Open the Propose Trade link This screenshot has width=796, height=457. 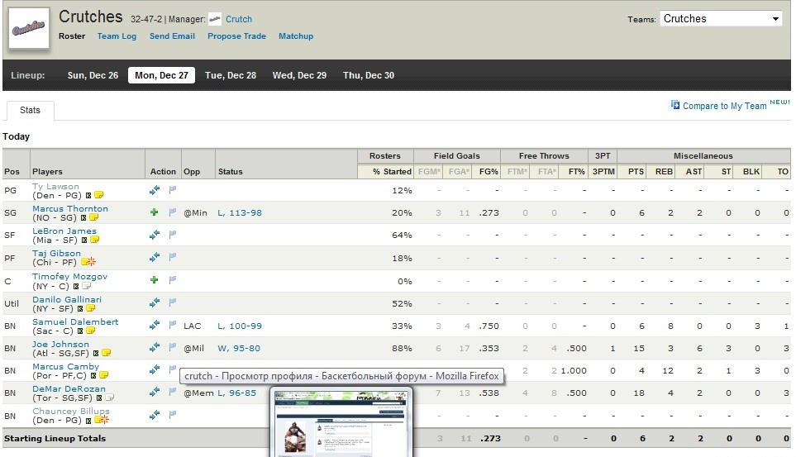(x=236, y=36)
